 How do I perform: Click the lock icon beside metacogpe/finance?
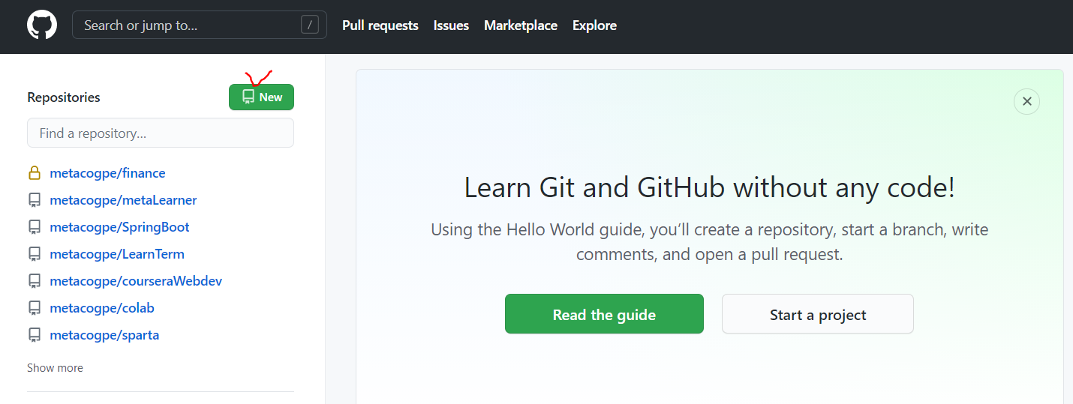click(x=35, y=173)
